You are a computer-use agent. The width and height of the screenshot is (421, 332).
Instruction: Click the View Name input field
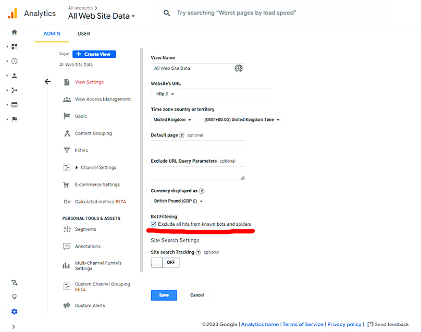click(198, 68)
